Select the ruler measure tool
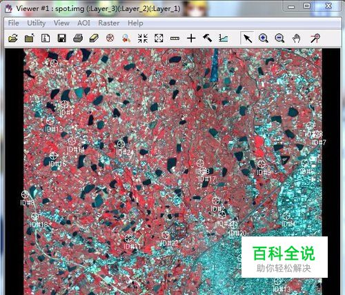This screenshot has width=345, height=295. coord(175,38)
